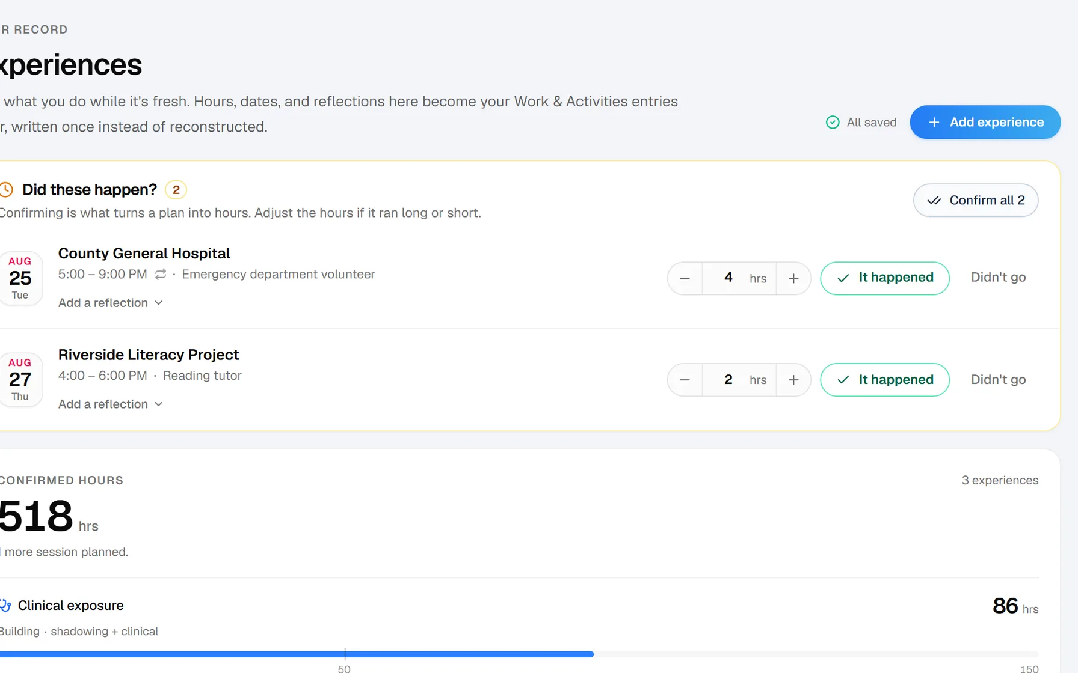Click the recurring icon on the County General row

pyautogui.click(x=161, y=275)
